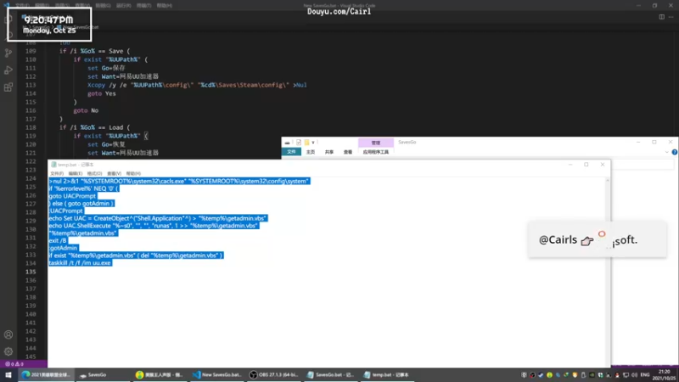This screenshot has width=679, height=382.
Task: Click 'if /i %Go% == Load (' code line
Action: [94, 127]
